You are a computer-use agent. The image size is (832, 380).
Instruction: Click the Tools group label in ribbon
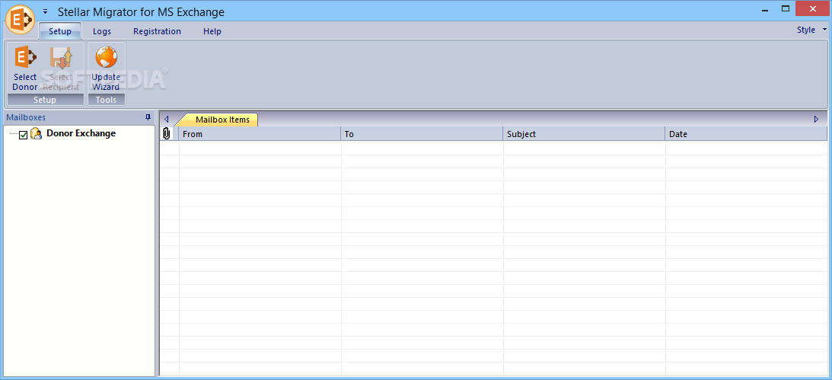pos(106,100)
